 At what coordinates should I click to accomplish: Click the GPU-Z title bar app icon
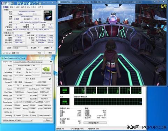pos(3,58)
